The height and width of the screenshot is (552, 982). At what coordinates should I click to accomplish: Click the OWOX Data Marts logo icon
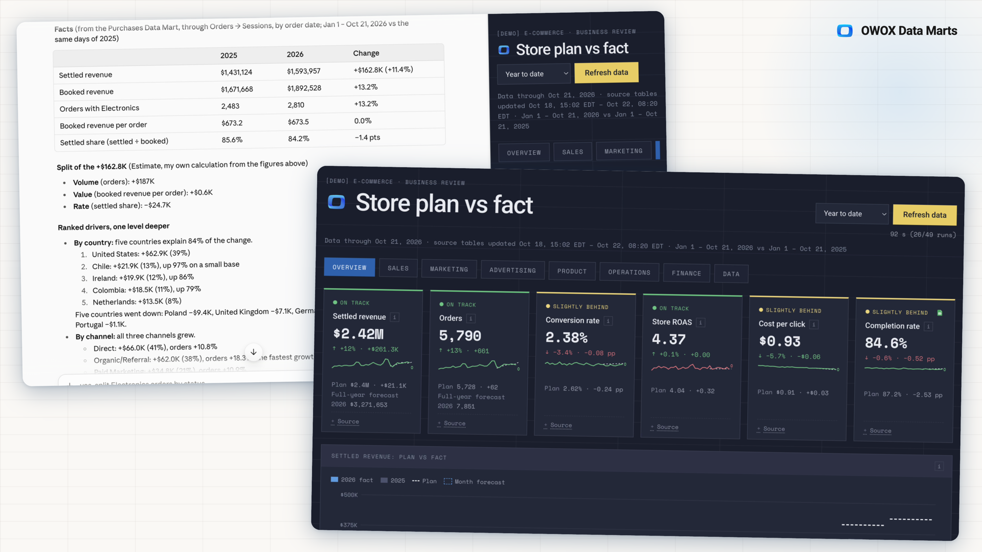coord(845,31)
